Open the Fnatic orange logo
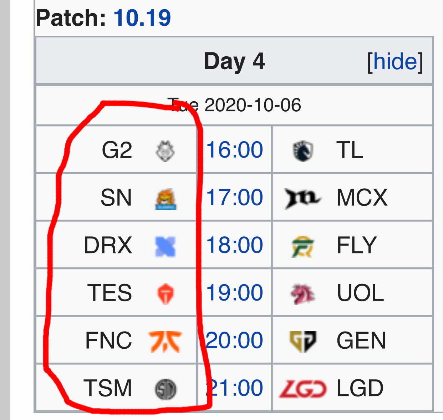The image size is (443, 420). [165, 342]
